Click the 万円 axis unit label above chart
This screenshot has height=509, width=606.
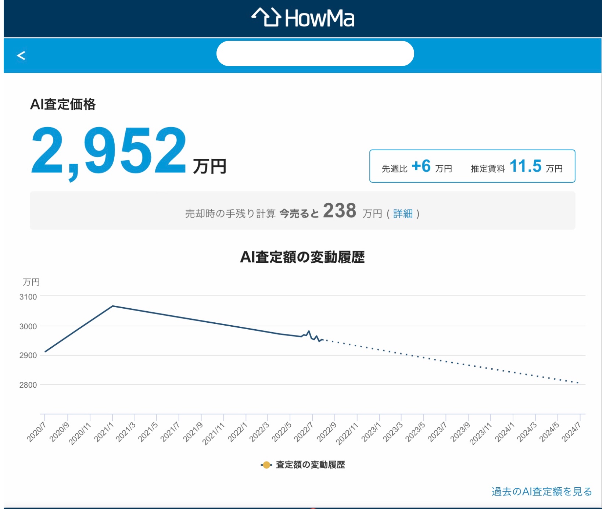31,282
